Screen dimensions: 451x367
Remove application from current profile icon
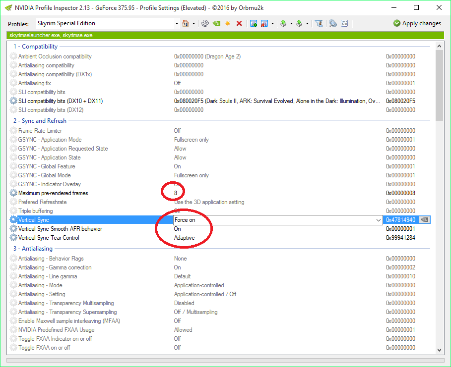pos(264,23)
